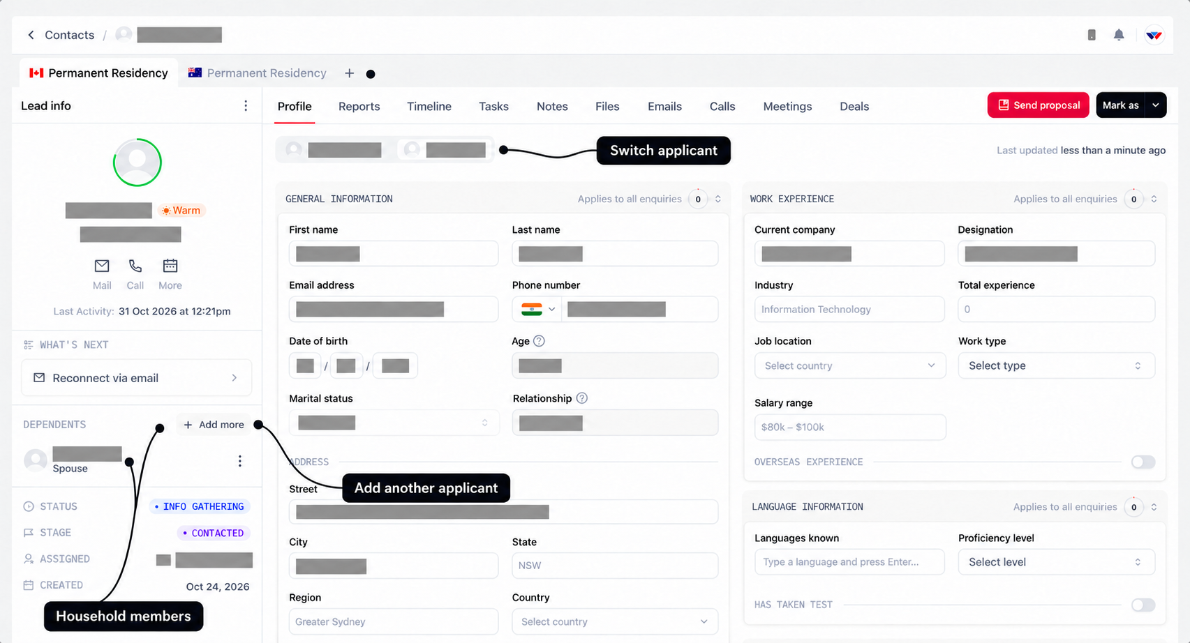
Task: Click the Relationship help question mark
Action: tap(582, 398)
